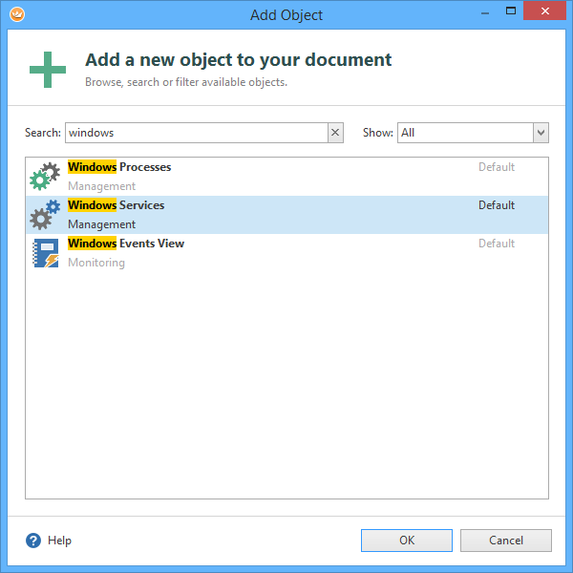Click the Default label on Windows Processes row
This screenshot has width=573, height=573.
coord(497,167)
